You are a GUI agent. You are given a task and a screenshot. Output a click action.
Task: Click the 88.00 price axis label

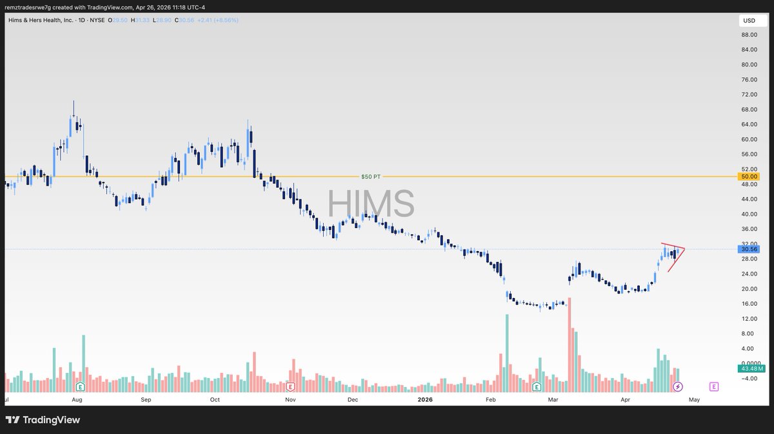[749, 35]
